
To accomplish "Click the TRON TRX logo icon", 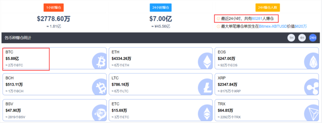I will click(311, 113).
